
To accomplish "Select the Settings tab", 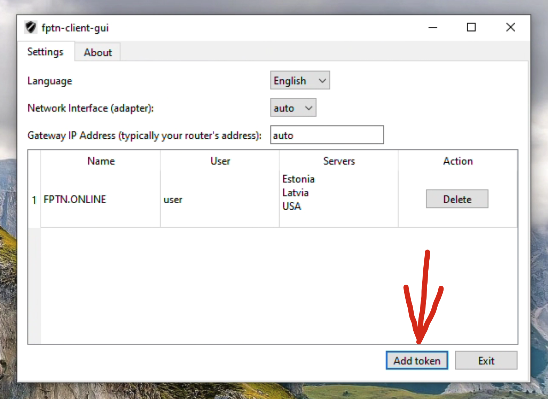I will click(46, 52).
